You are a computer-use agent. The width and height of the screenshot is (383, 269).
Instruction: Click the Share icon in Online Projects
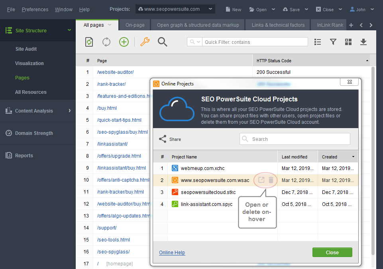tap(163, 139)
